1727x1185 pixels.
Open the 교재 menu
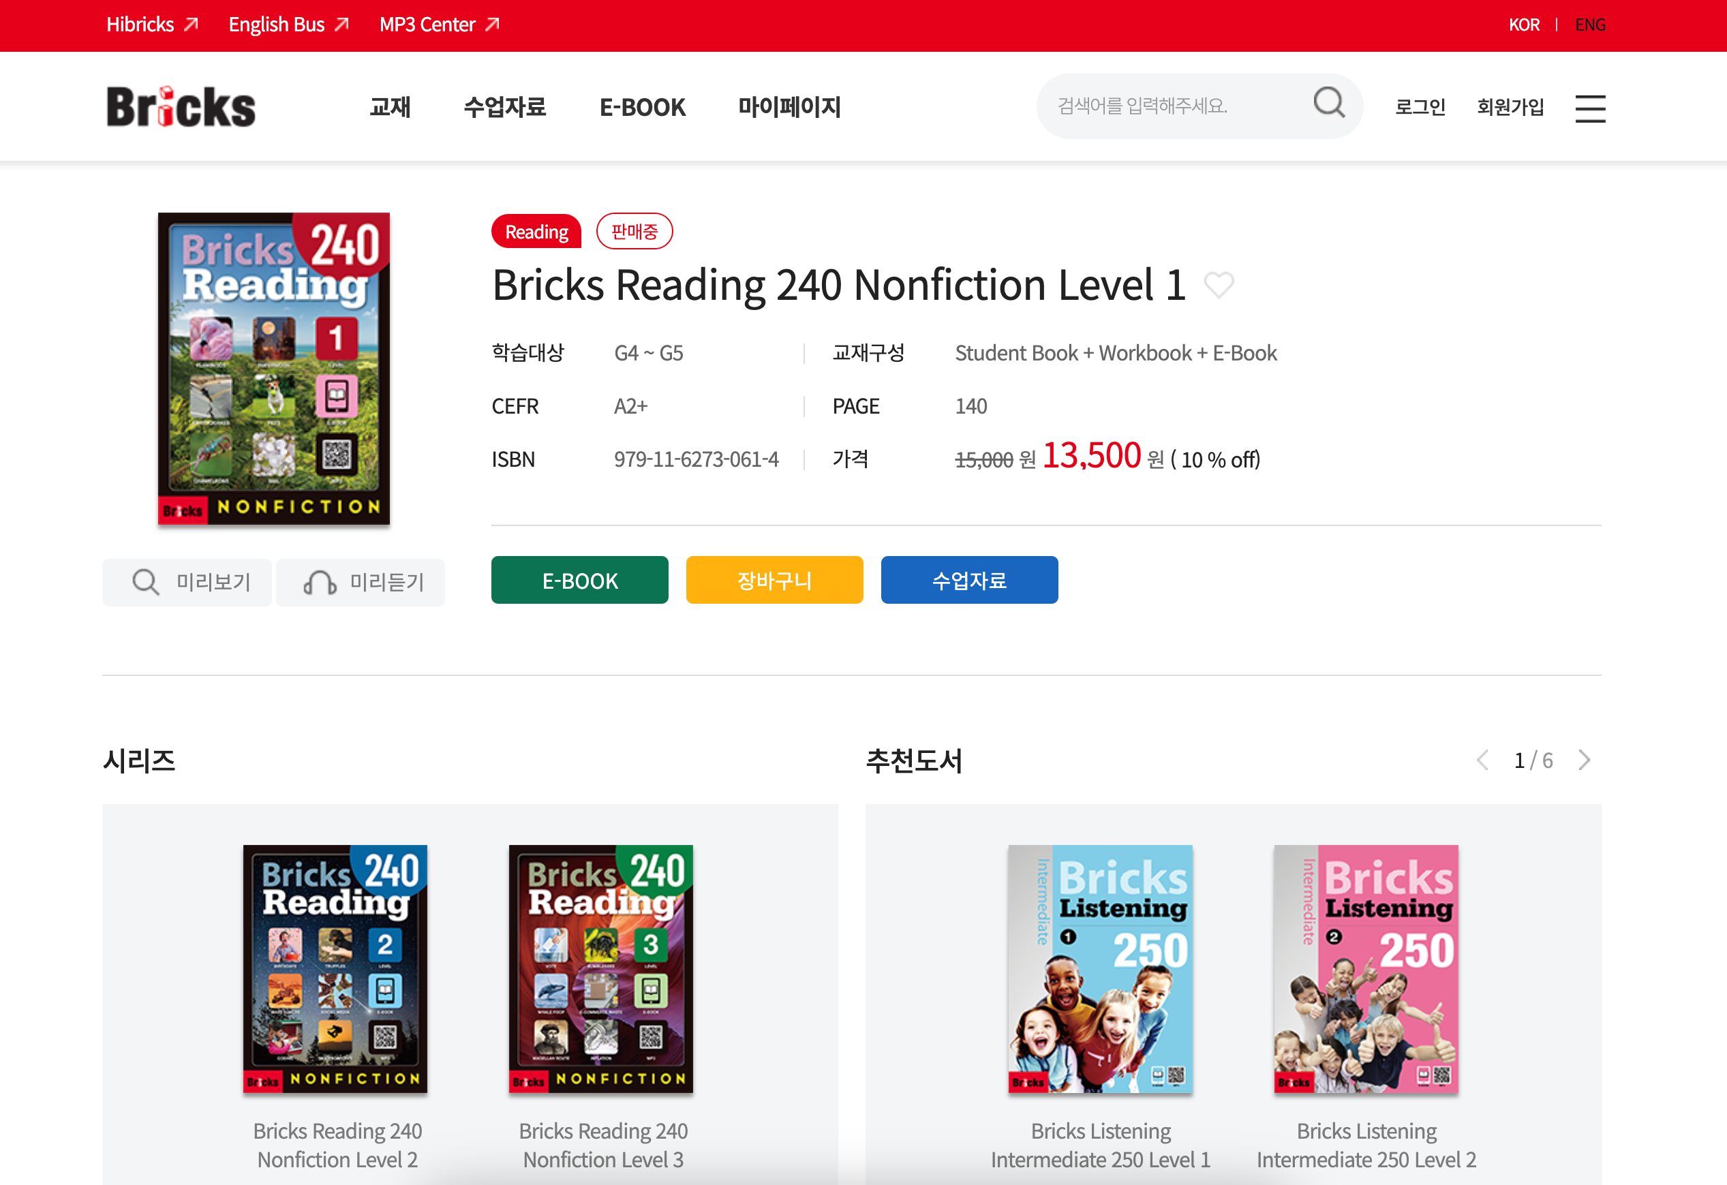coord(390,107)
